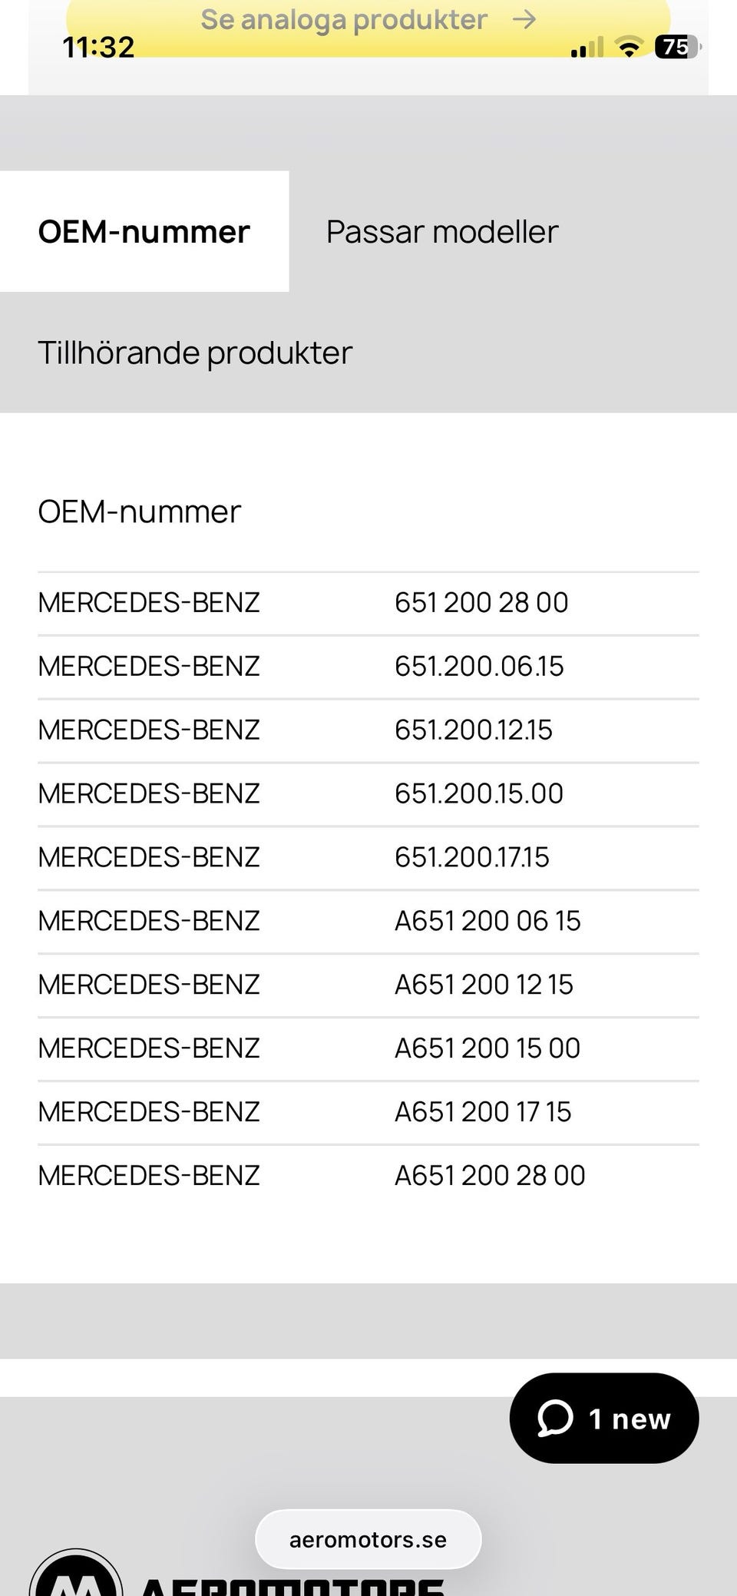Switch to the OEM-nummer tab
Image resolution: width=737 pixels, height=1596 pixels.
pyautogui.click(x=144, y=231)
